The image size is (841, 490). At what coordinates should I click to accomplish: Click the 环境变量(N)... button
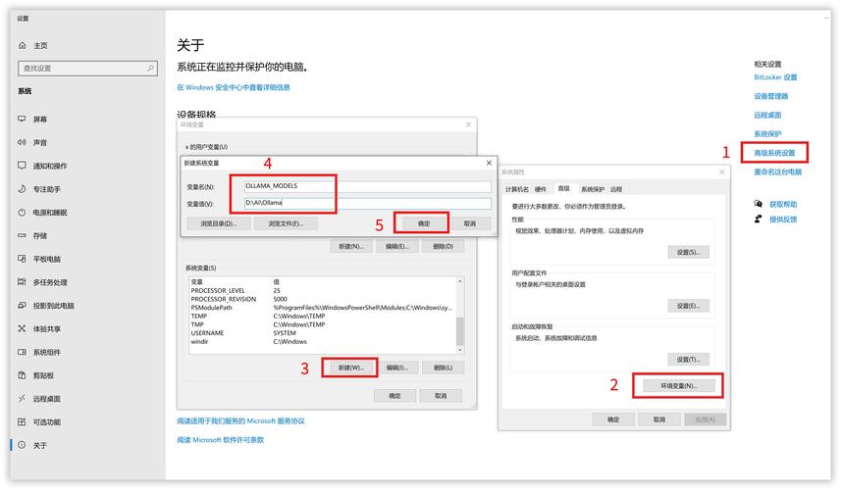(x=677, y=386)
